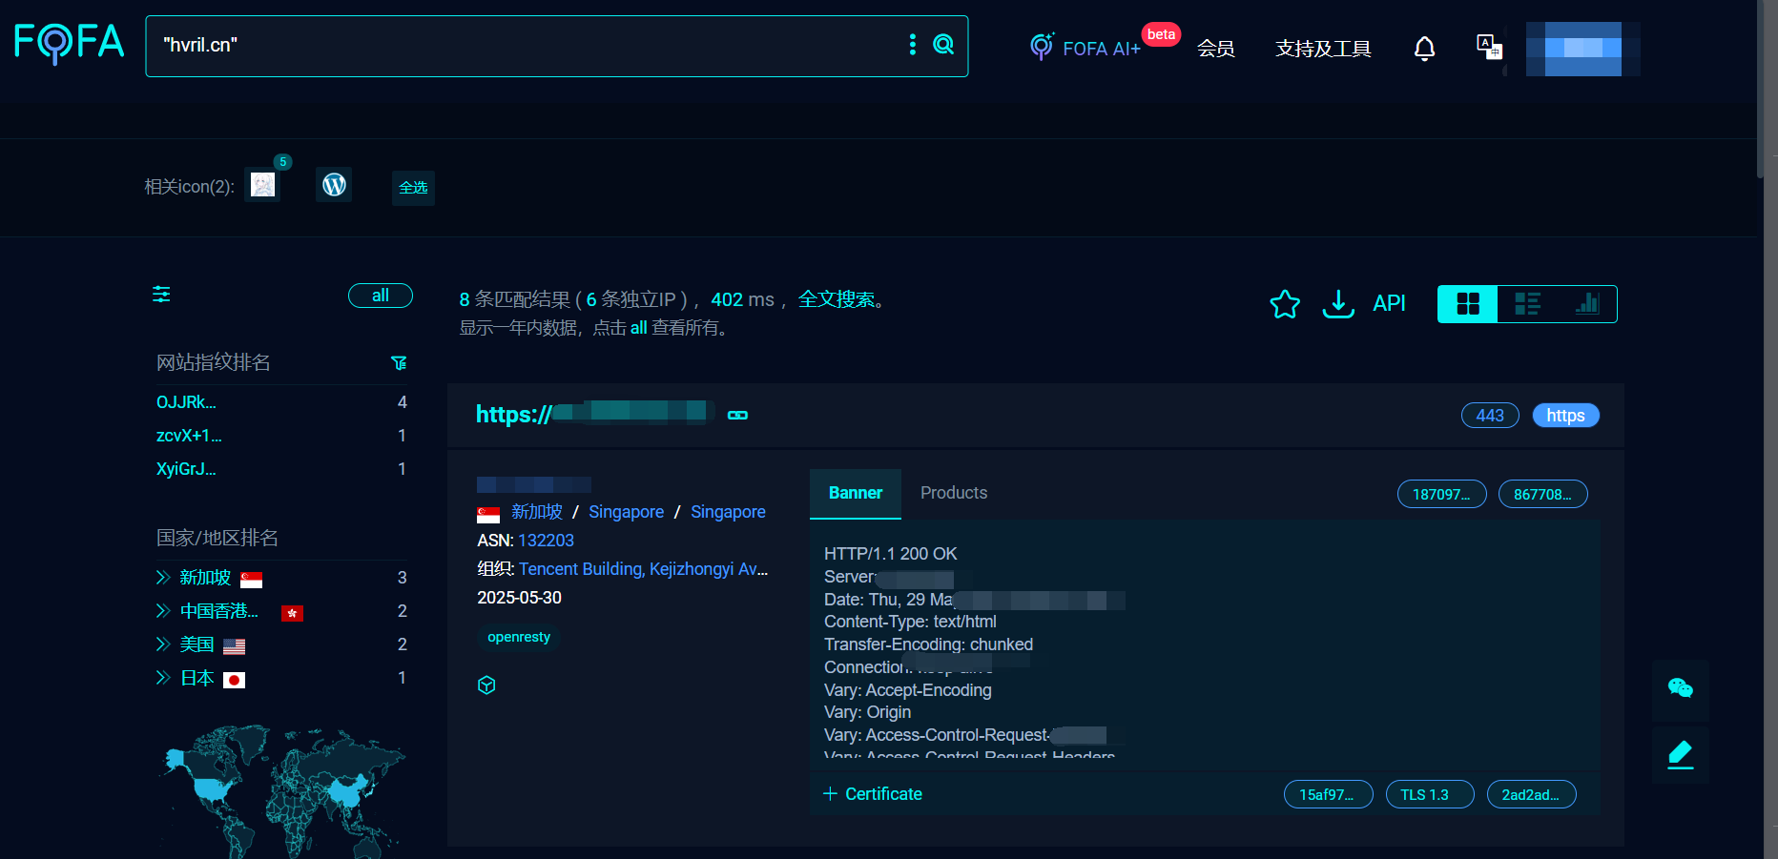1778x859 pixels.
Task: Select the Products tab
Action: (x=954, y=493)
